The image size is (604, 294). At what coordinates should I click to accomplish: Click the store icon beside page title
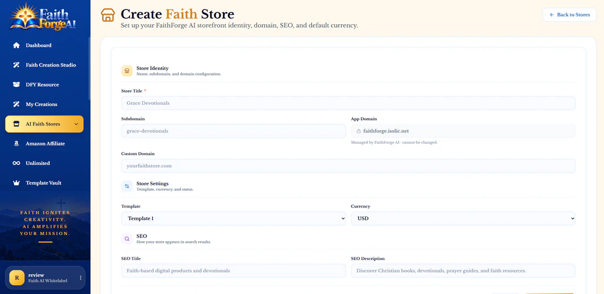point(108,15)
